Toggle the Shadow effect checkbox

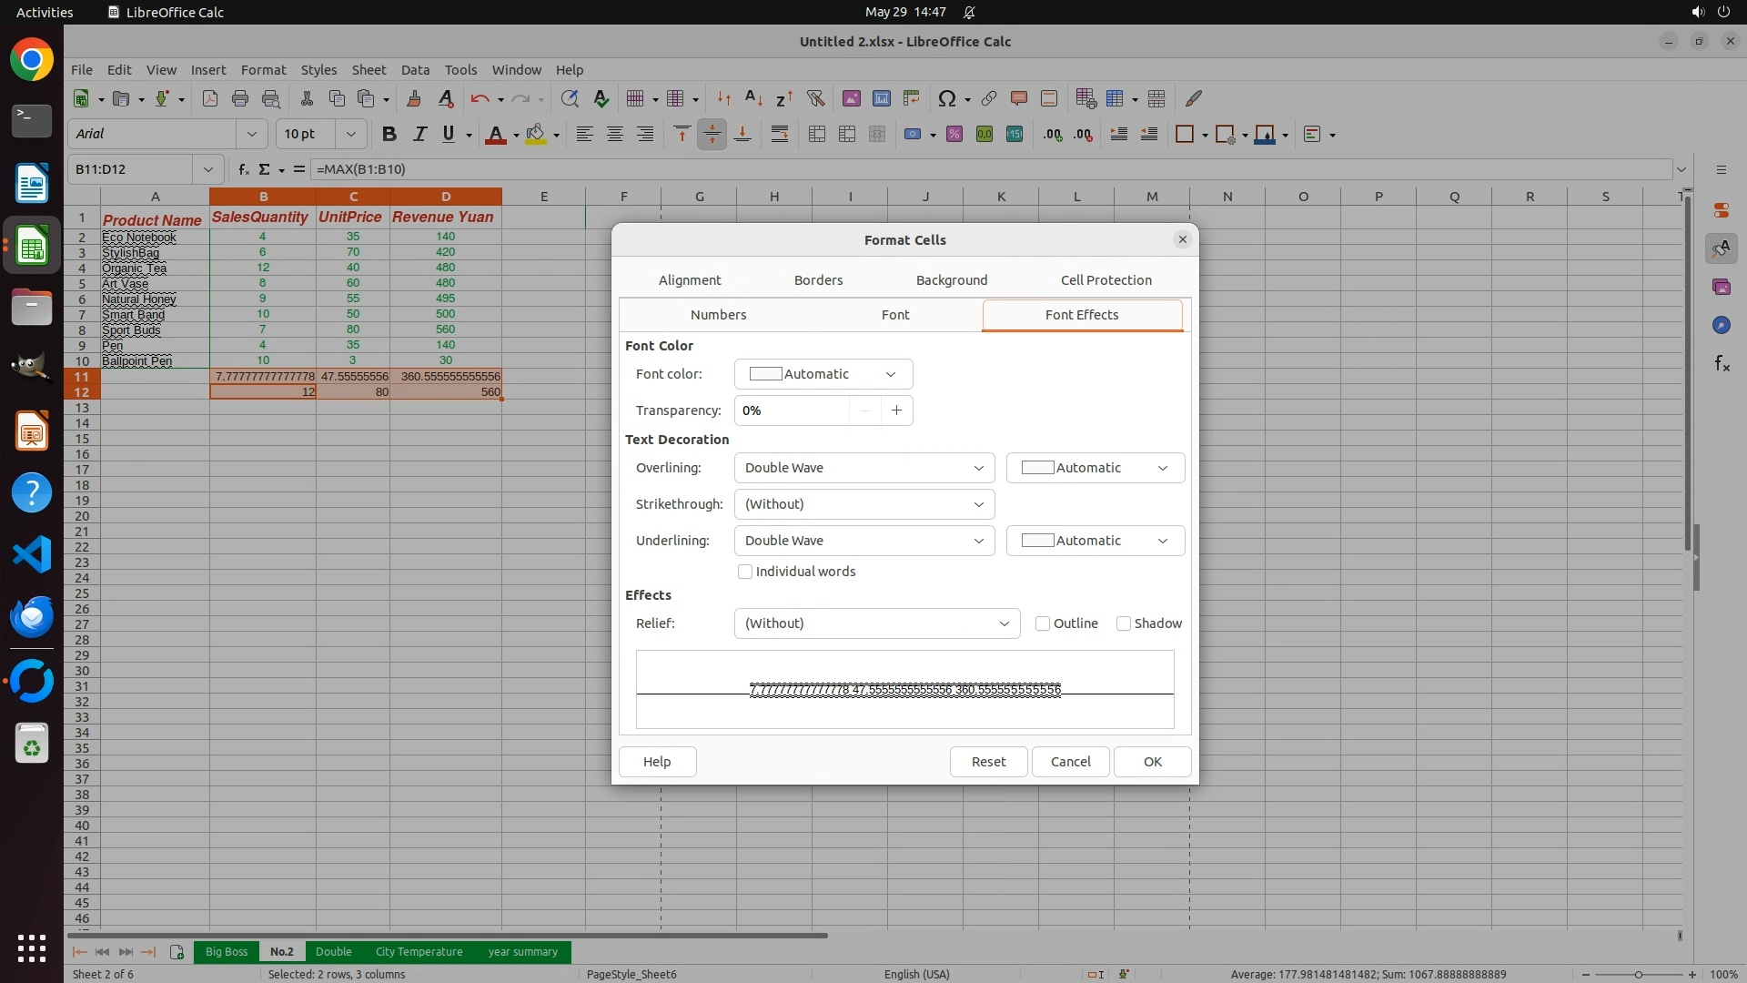click(1124, 623)
